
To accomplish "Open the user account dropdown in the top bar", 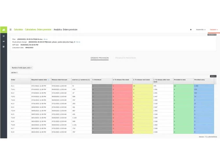I will [x=201, y=29].
